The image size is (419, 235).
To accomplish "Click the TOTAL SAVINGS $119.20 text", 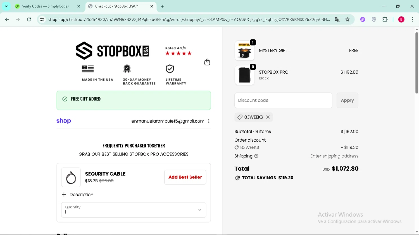I will pos(268,178).
